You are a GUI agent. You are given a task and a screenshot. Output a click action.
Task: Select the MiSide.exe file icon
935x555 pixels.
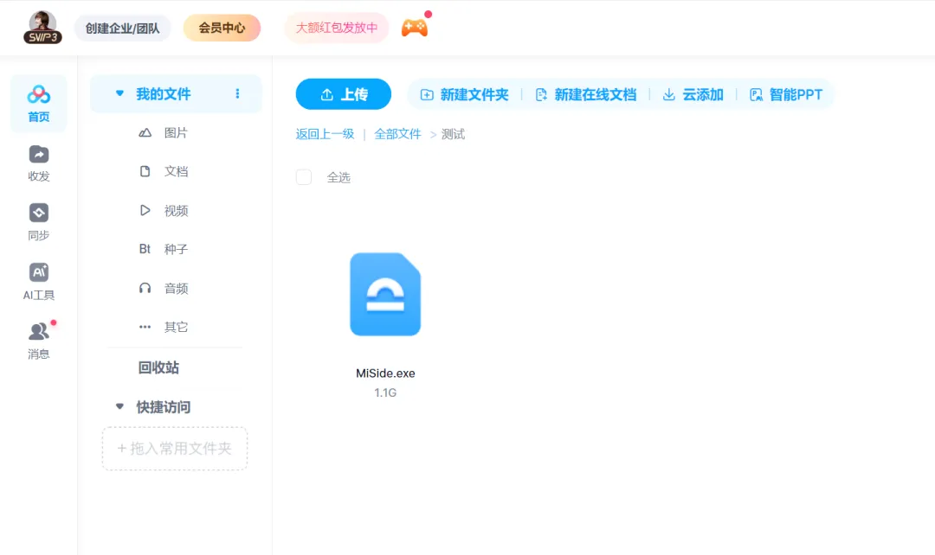[x=385, y=294]
